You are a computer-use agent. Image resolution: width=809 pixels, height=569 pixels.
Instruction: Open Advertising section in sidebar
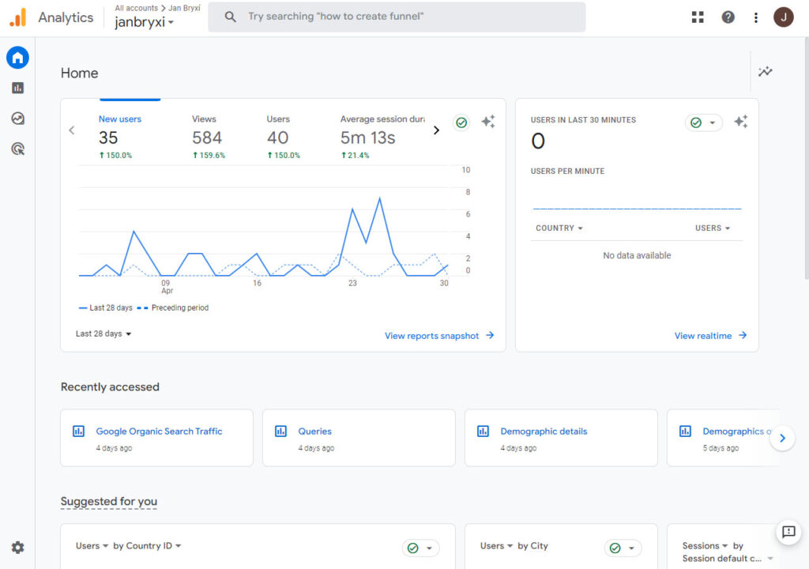coord(17,149)
